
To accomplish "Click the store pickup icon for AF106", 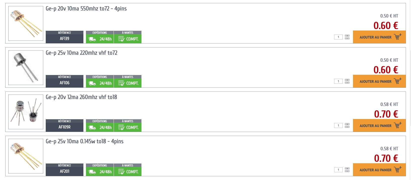I will tap(121, 83).
